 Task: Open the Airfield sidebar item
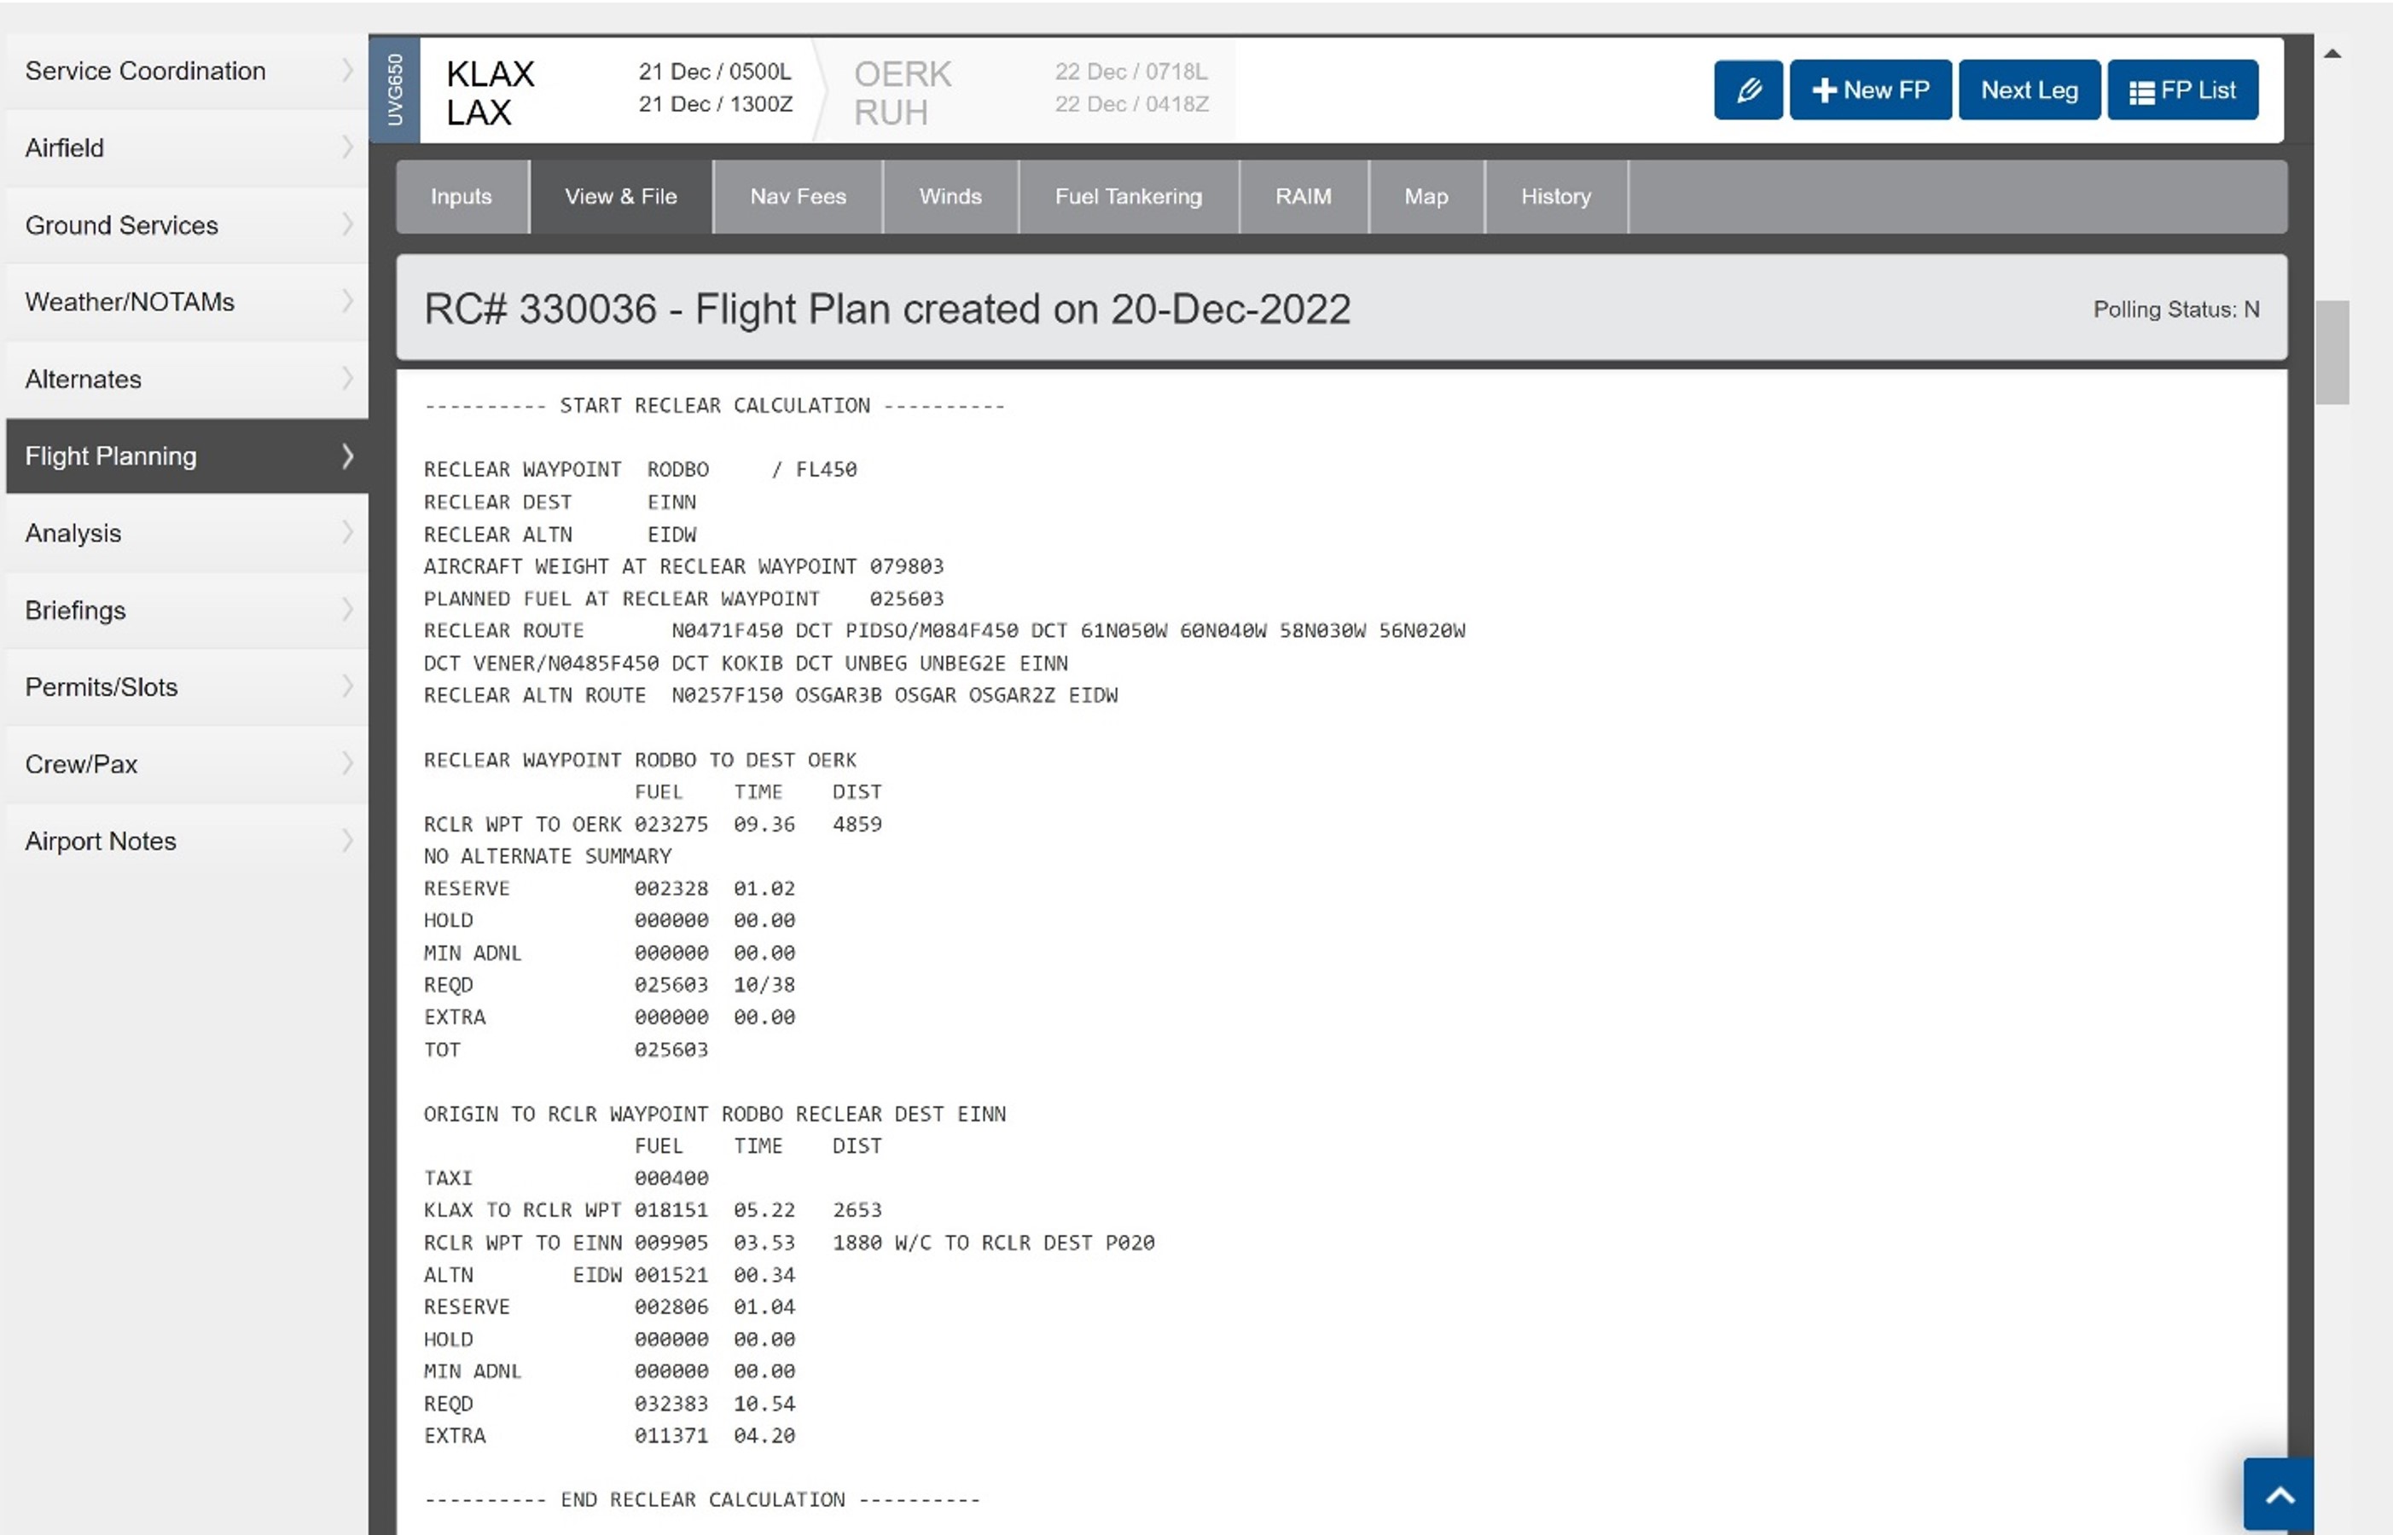(187, 148)
